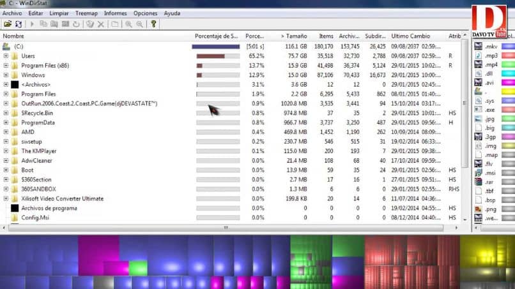Click the Refresh selected toolbar icon
This screenshot has width=515, height=289.
[x=76, y=24]
